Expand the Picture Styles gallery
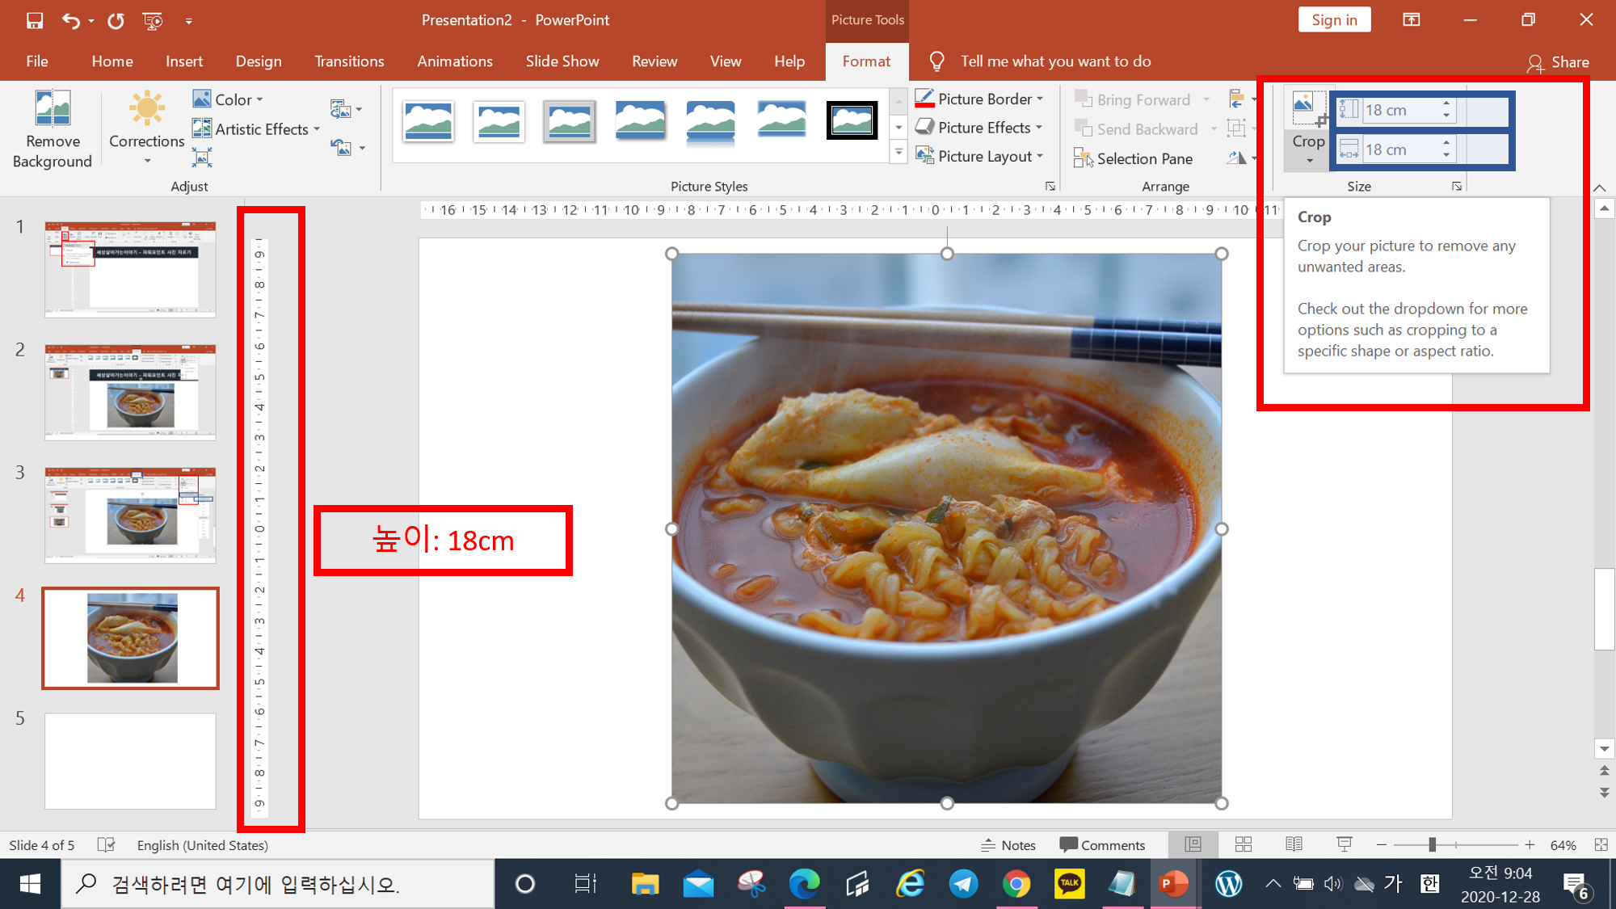 [898, 152]
